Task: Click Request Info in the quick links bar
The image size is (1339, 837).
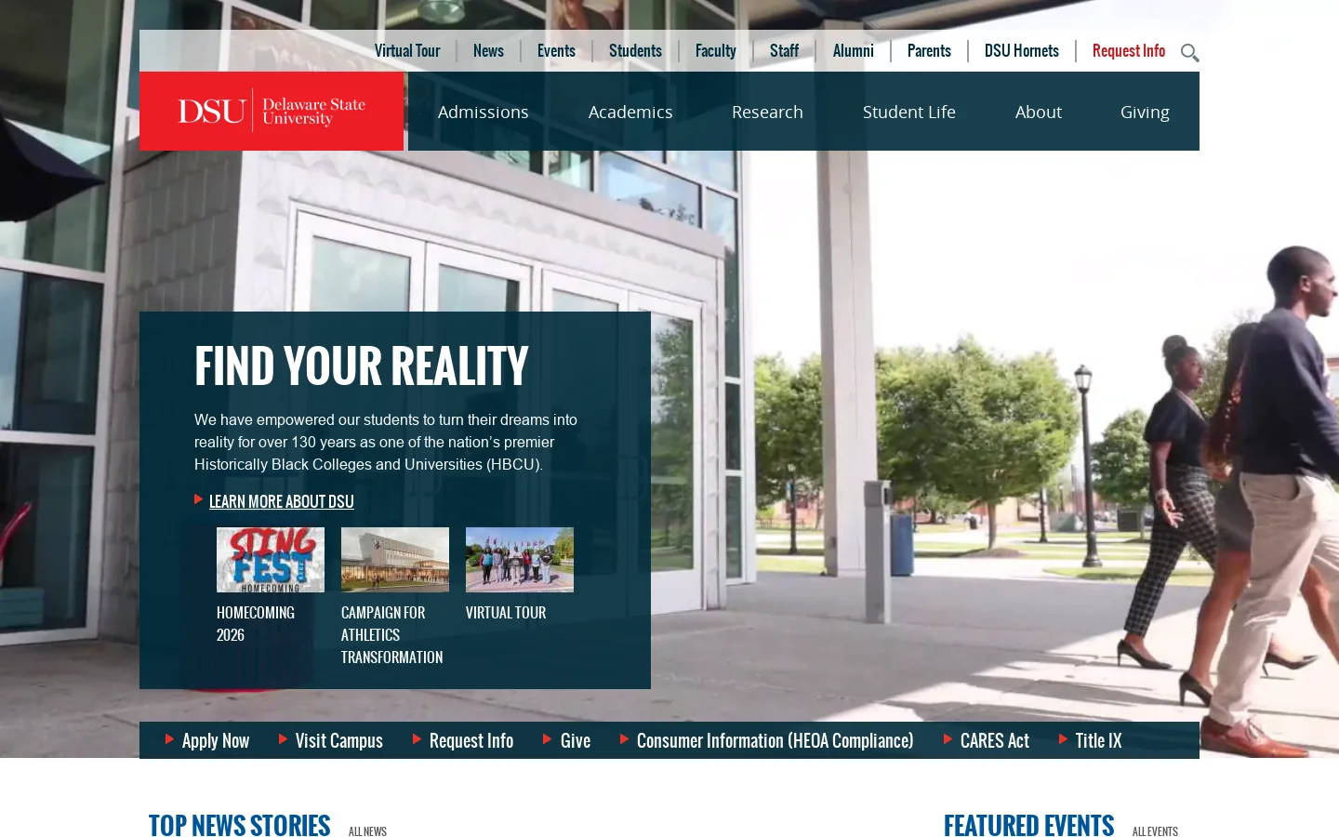Action: coord(471,740)
